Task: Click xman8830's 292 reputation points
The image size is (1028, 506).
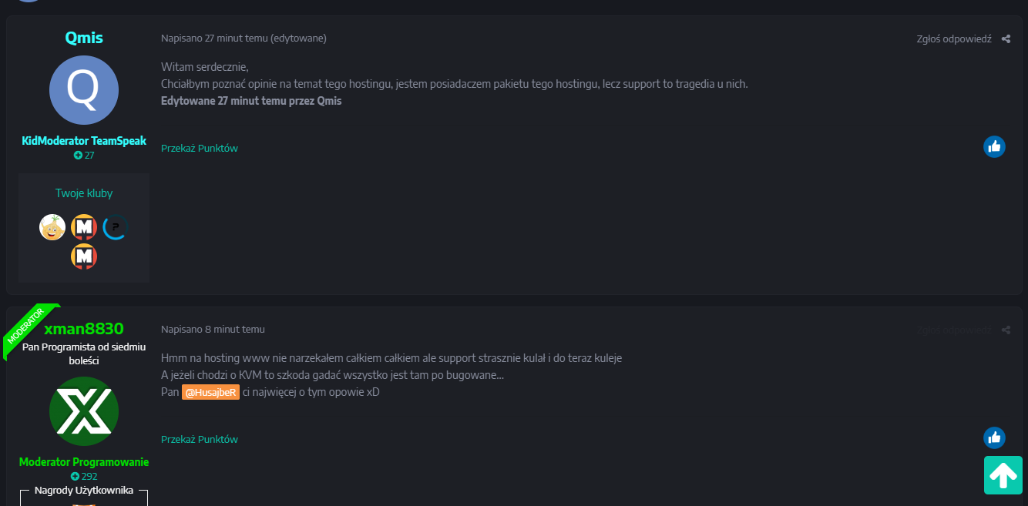Action: point(84,477)
